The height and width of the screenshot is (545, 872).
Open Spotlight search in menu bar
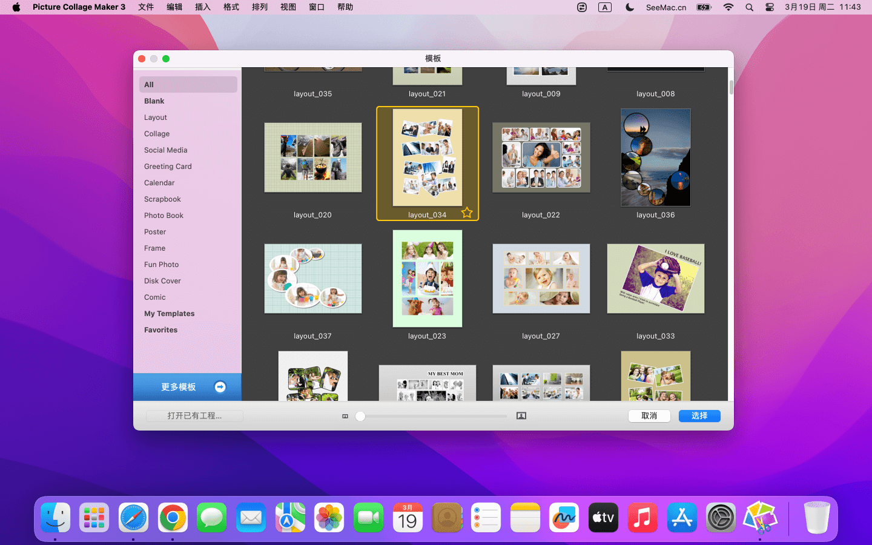coord(749,7)
